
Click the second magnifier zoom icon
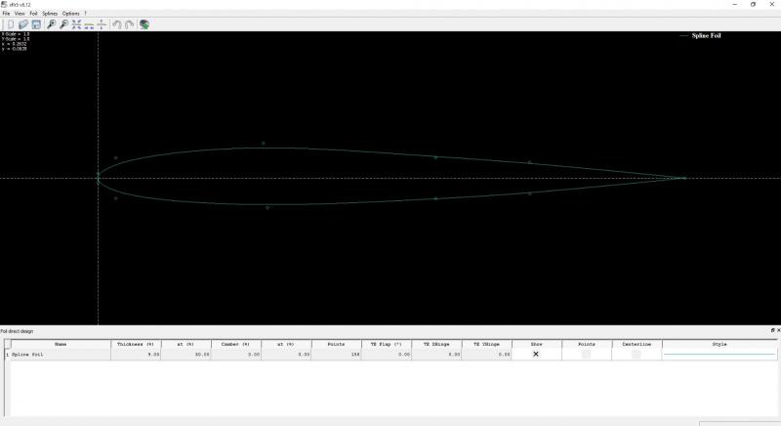coord(63,24)
